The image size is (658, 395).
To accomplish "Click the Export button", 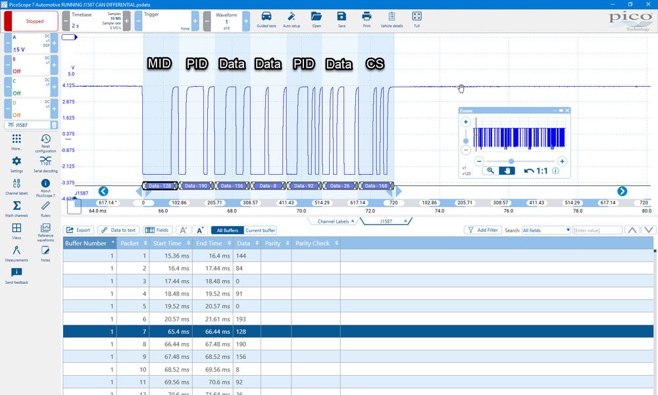I will 78,230.
